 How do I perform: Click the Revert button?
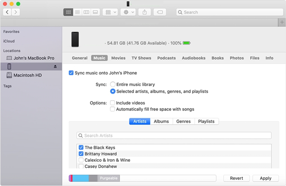pos(237,178)
